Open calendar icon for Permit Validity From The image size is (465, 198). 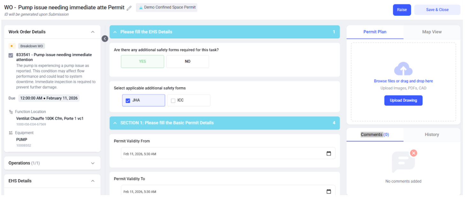click(329, 154)
